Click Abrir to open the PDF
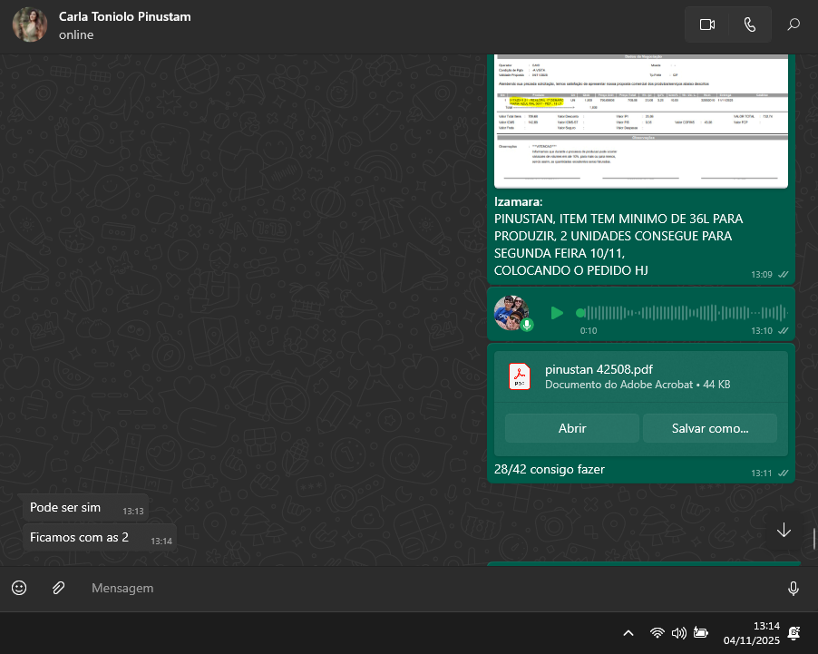818x654 pixels. [572, 428]
